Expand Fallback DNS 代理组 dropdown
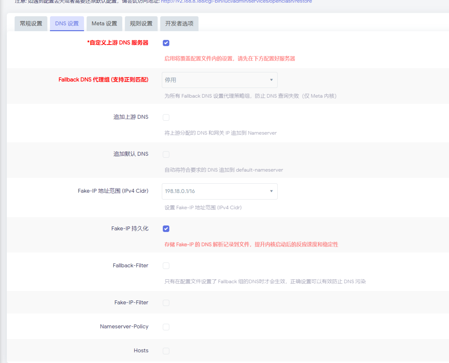The image size is (449, 363). point(219,80)
